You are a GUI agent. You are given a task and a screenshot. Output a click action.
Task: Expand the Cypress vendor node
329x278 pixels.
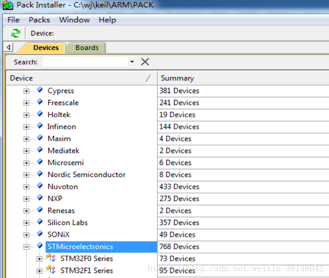click(26, 91)
